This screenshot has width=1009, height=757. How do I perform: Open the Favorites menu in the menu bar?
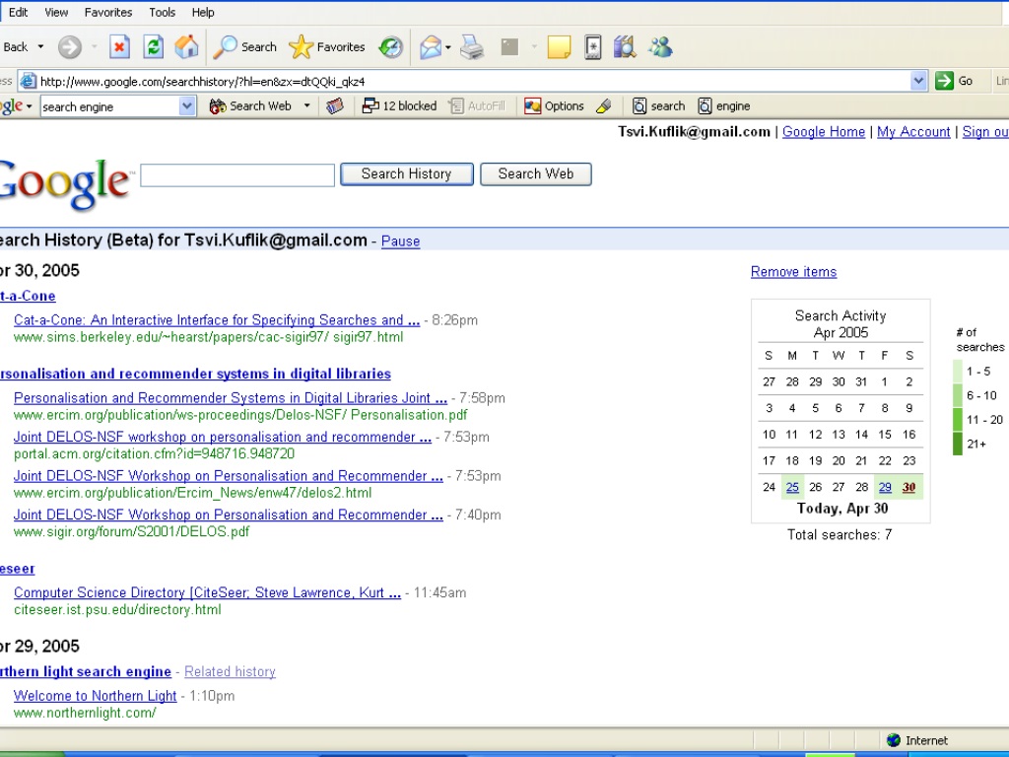click(x=108, y=12)
